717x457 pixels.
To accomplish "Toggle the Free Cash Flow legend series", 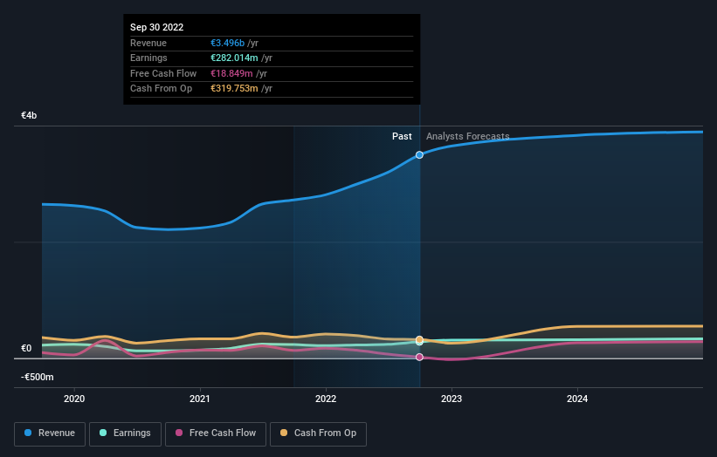I will tap(216, 433).
